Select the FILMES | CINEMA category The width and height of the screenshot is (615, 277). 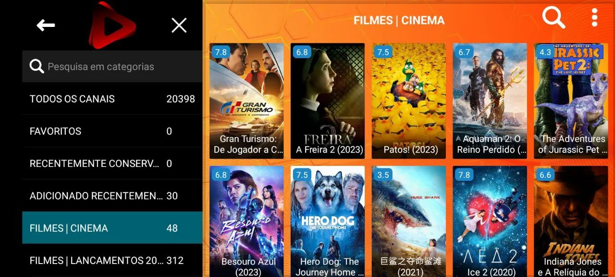112,228
